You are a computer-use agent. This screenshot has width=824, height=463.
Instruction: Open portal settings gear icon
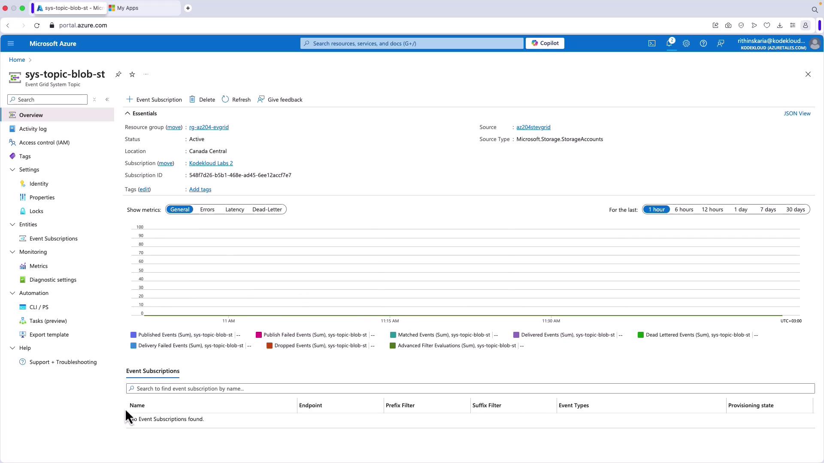click(x=686, y=43)
